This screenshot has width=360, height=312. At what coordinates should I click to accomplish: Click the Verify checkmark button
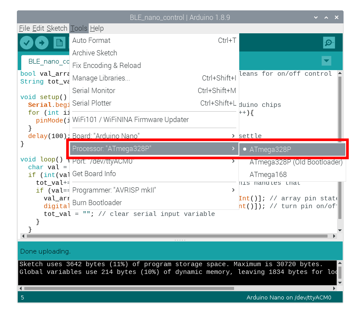27,43
